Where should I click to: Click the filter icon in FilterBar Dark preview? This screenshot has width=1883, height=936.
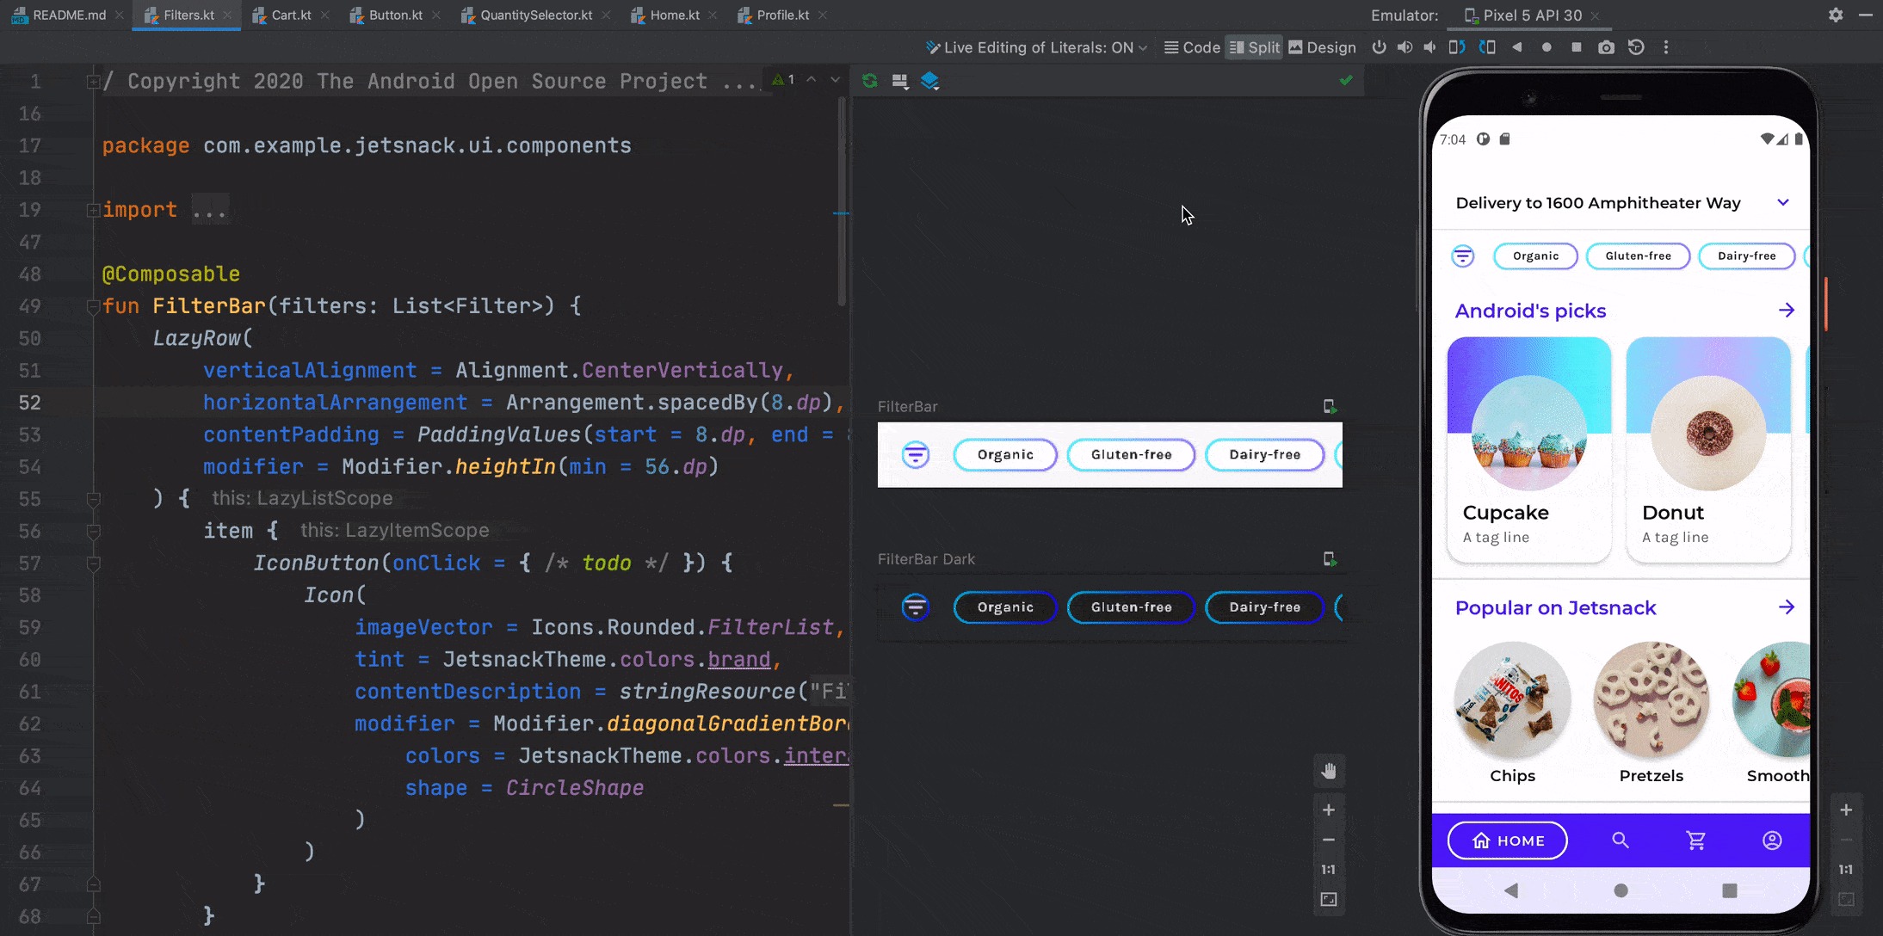[x=915, y=607]
